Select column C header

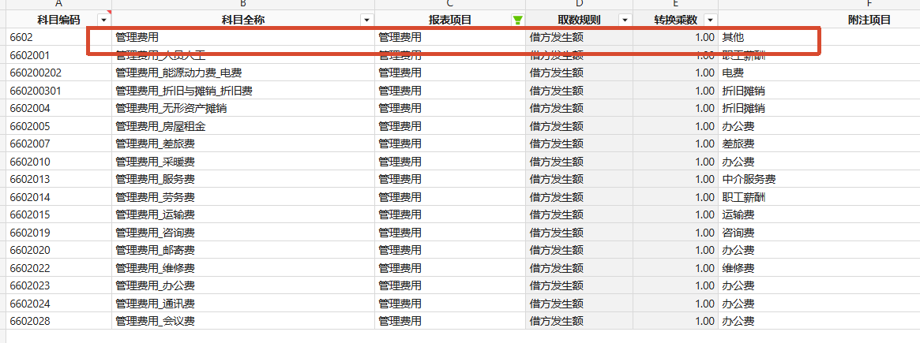(450, 5)
